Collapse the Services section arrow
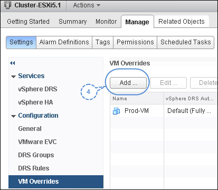Screen dimensions: 218x190 pyautogui.click(x=13, y=77)
